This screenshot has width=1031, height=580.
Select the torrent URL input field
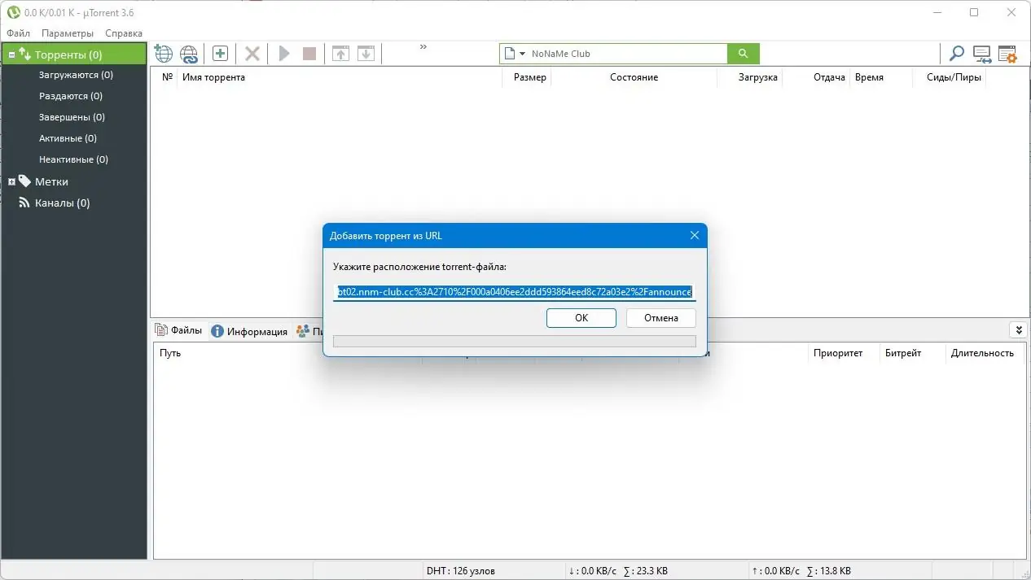(514, 292)
